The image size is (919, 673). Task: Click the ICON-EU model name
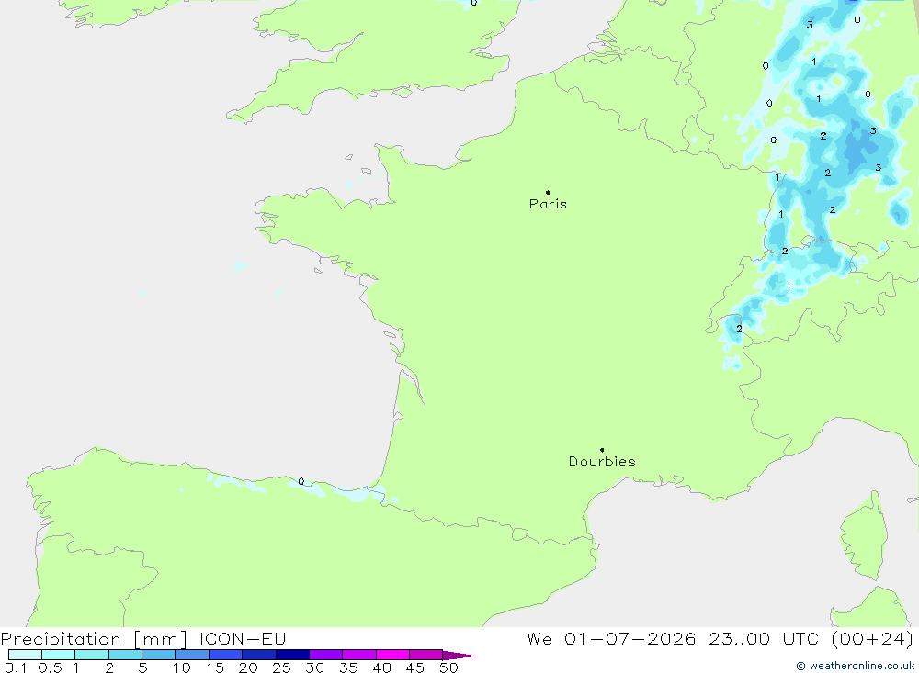click(243, 639)
